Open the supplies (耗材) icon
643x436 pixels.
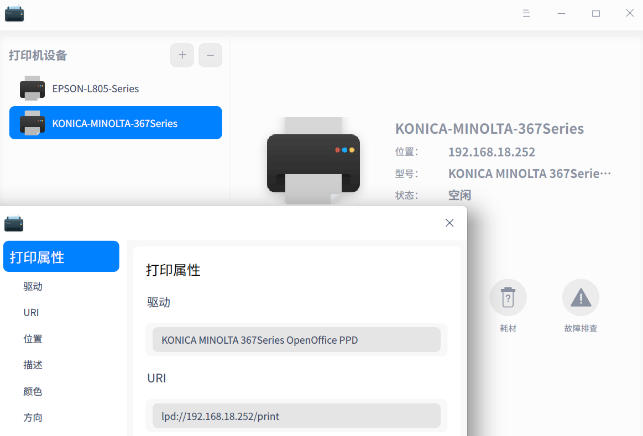click(x=508, y=297)
